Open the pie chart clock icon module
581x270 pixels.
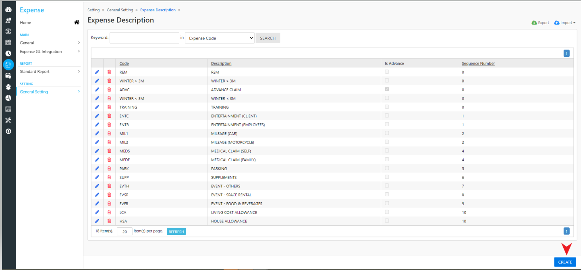[x=8, y=98]
